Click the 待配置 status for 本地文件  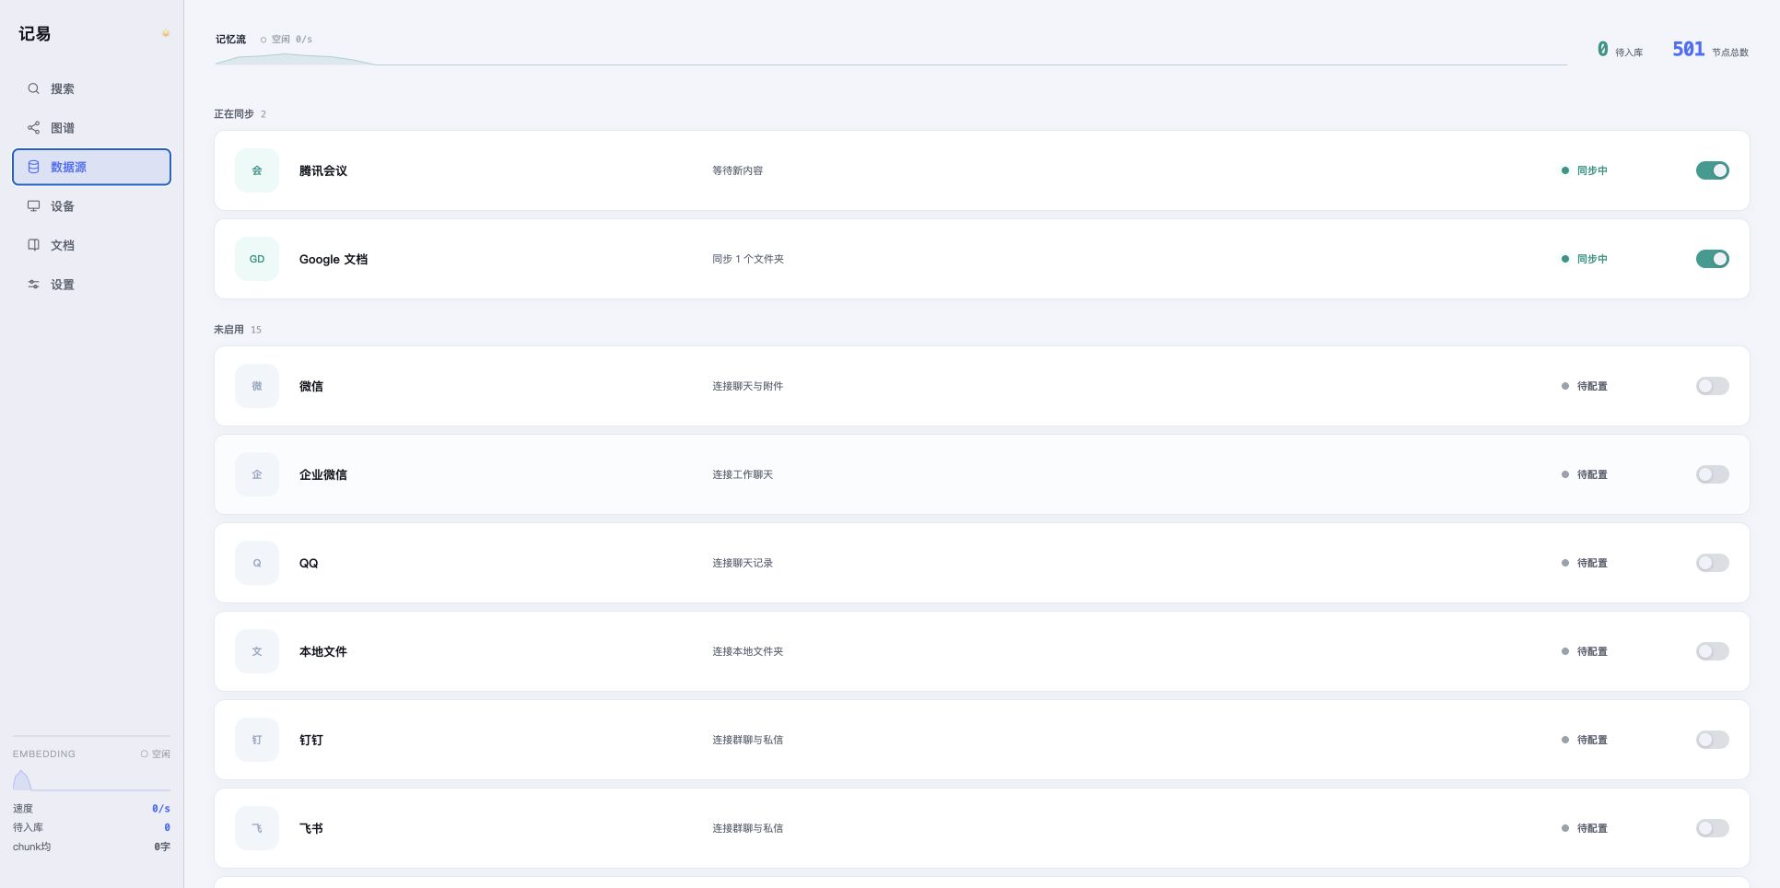(1585, 651)
